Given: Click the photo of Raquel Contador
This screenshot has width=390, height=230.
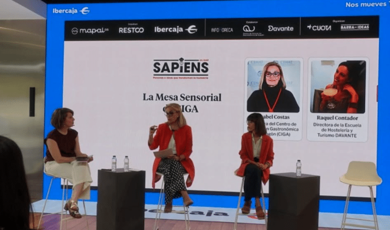Looking at the screenshot, I should coord(338,87).
